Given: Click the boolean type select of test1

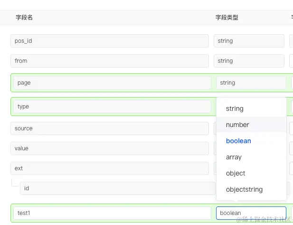Looking at the screenshot, I should pos(251,213).
